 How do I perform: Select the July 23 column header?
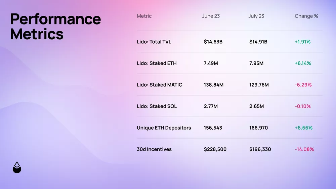256,16
